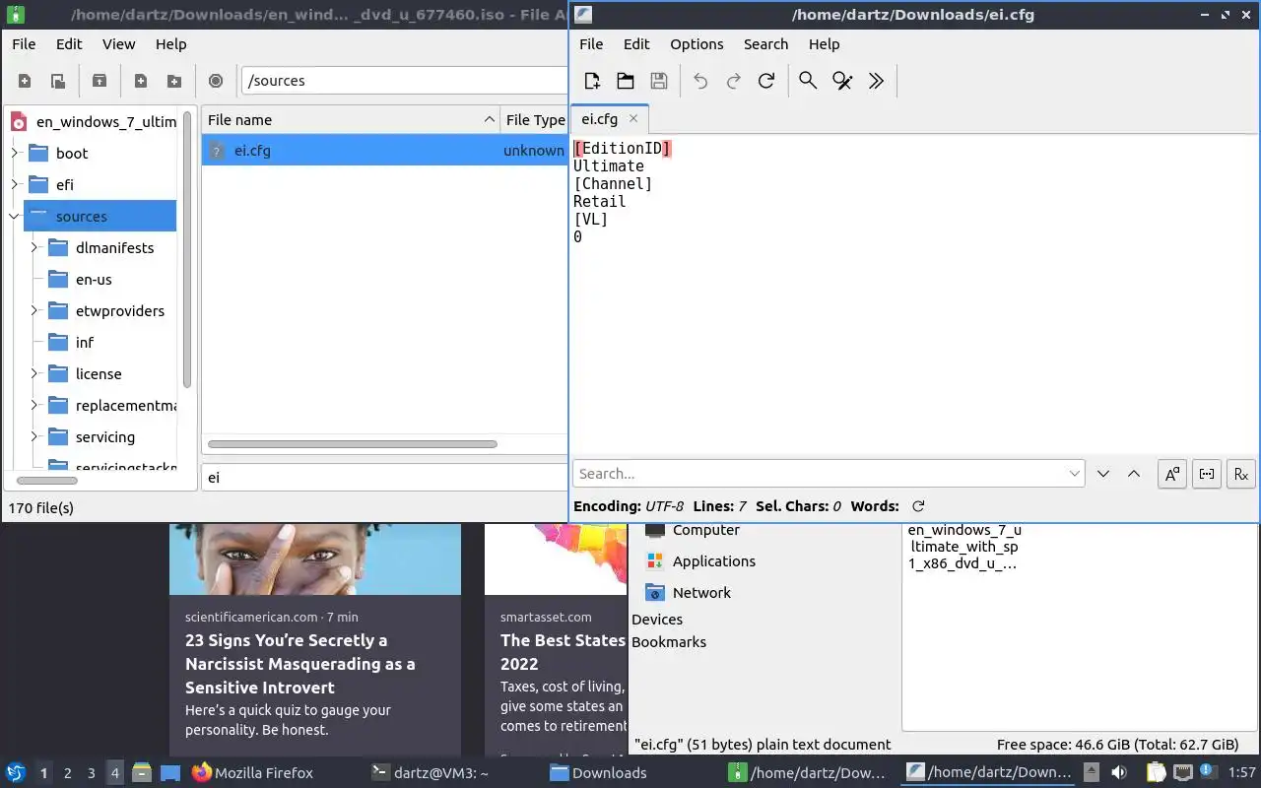Click the open archive icon in the archive manager toolbar

[58, 81]
